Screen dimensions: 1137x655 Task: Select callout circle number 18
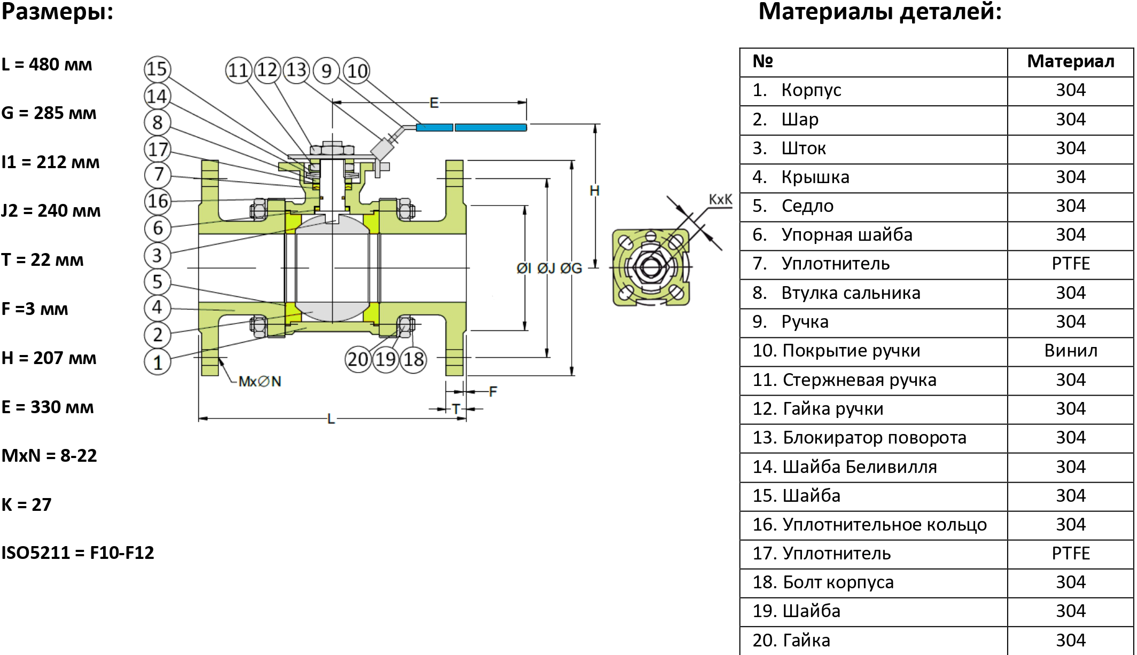(x=414, y=359)
